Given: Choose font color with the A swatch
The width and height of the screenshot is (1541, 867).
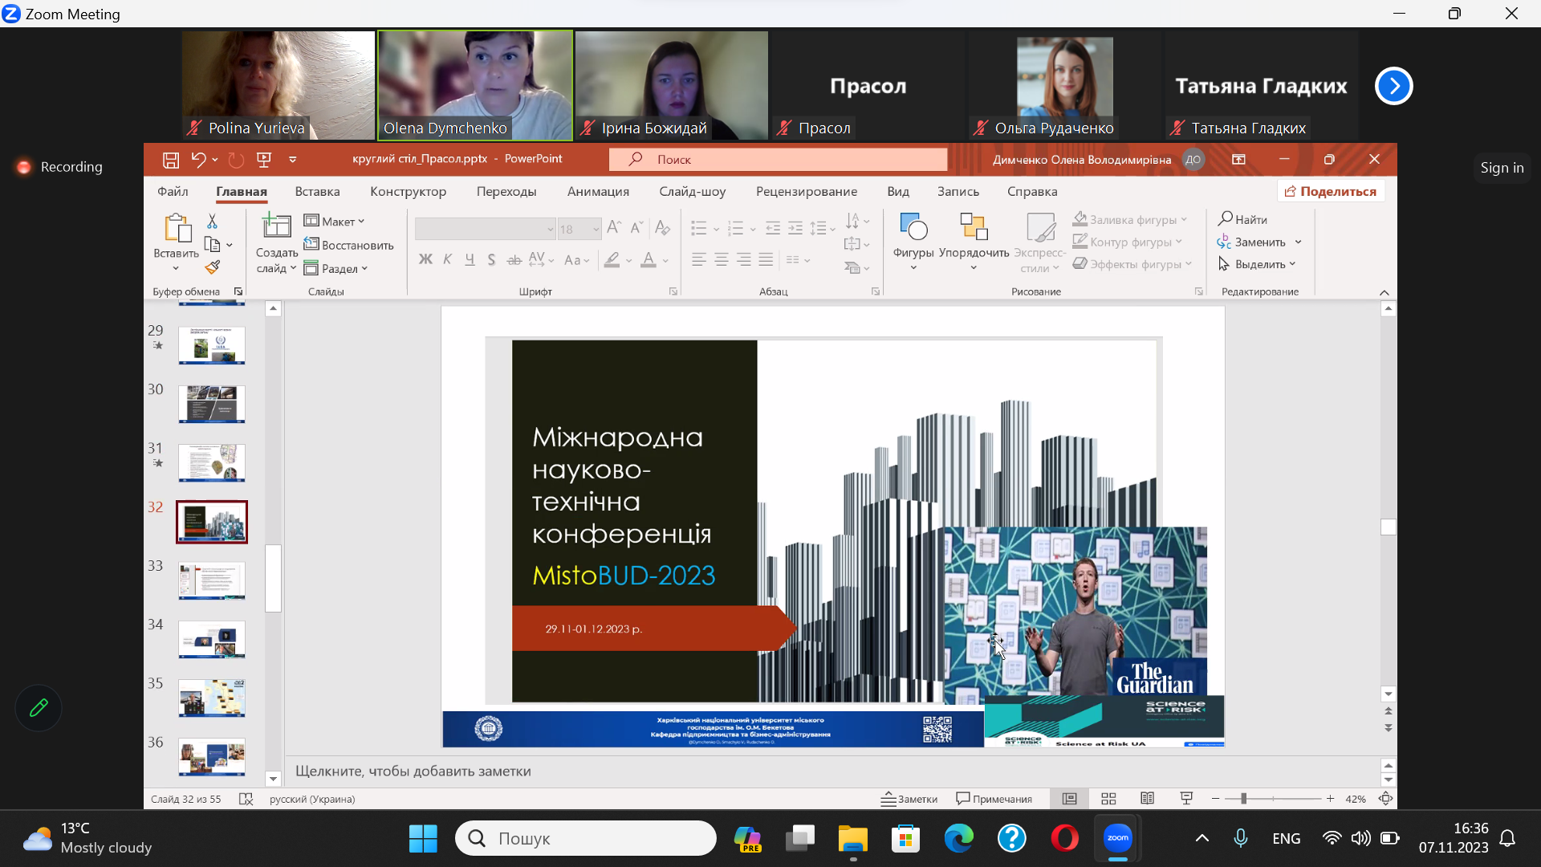Looking at the screenshot, I should pyautogui.click(x=649, y=260).
